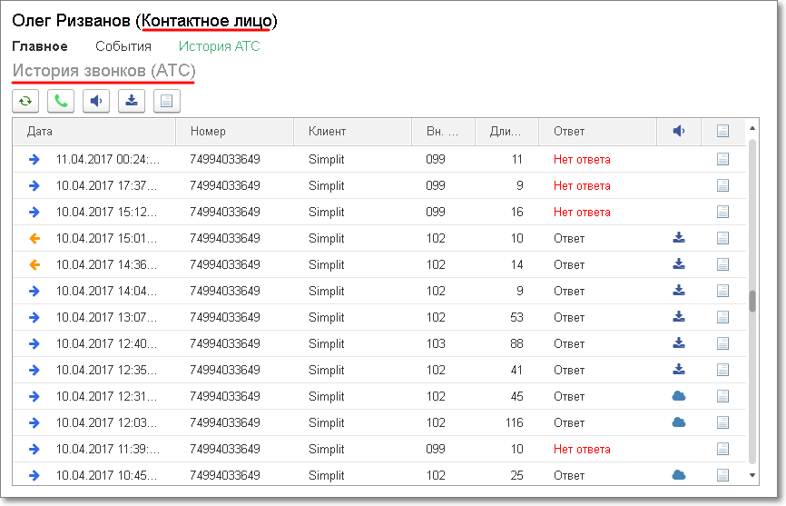Open the События tab
The height and width of the screenshot is (506, 786).
click(123, 46)
